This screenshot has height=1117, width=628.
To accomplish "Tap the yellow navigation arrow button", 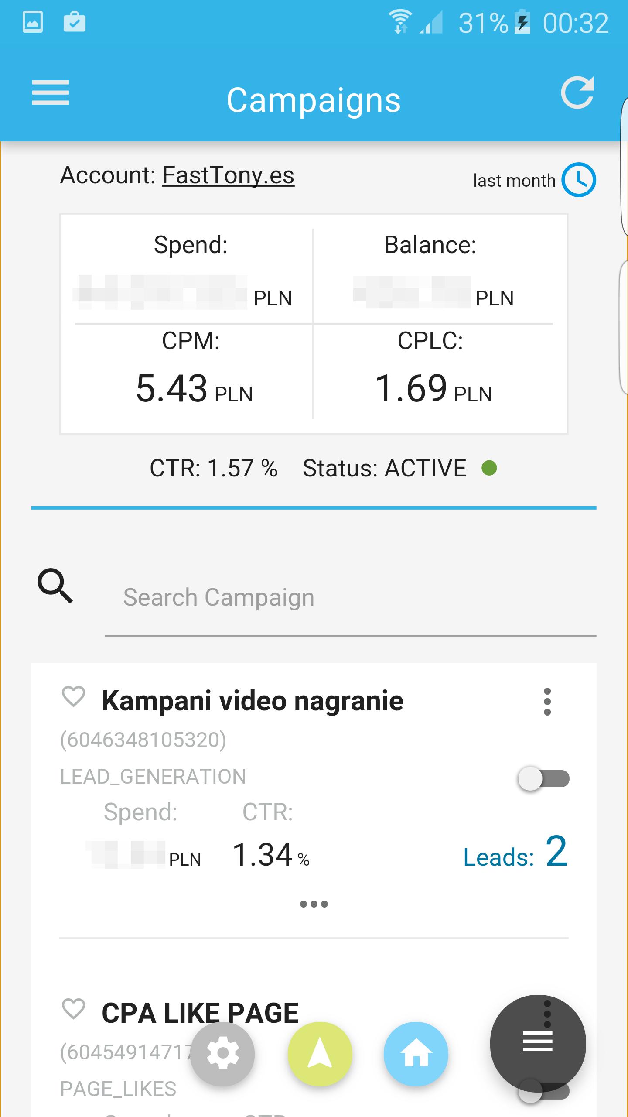I will [320, 1053].
